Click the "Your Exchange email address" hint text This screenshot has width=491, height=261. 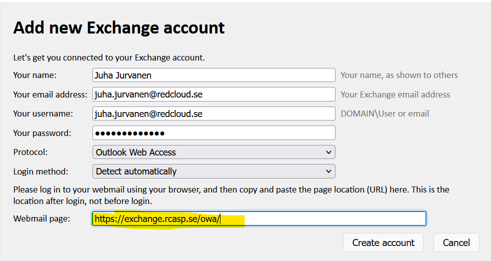click(395, 94)
